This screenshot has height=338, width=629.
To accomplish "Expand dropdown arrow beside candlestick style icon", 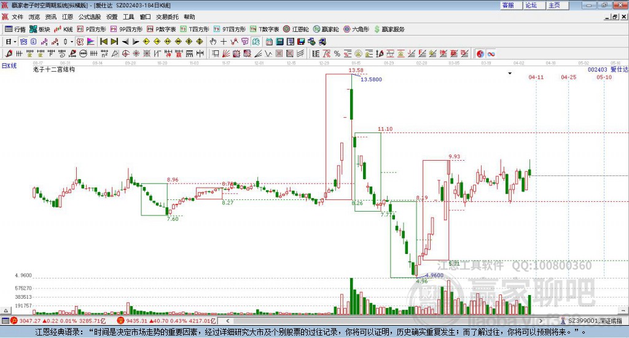I will tap(72, 42).
